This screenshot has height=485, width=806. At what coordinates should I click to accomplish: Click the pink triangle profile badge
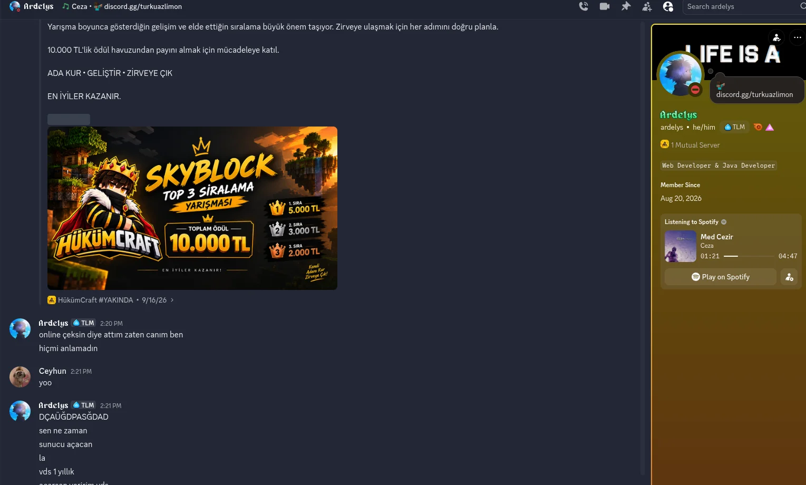(x=770, y=127)
